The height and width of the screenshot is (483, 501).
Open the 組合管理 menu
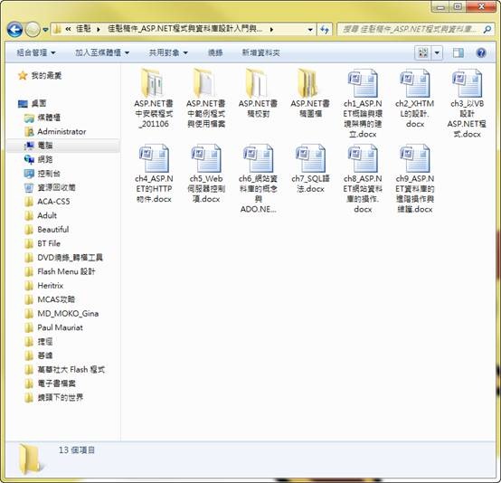(36, 52)
